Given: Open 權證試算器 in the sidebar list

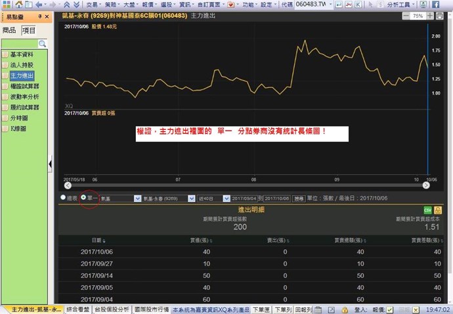Looking at the screenshot, I should coord(24,86).
